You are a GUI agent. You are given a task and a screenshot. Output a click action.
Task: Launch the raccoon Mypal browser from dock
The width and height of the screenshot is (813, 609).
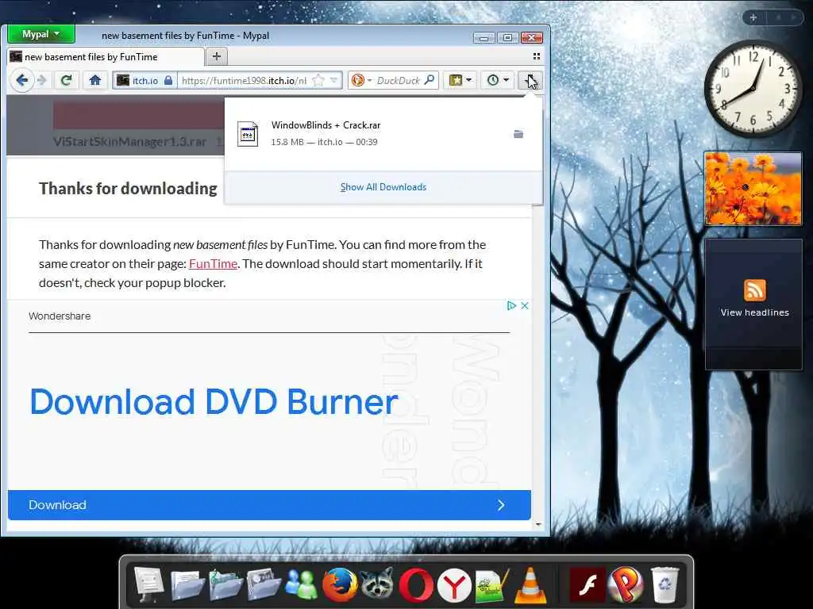click(x=377, y=585)
